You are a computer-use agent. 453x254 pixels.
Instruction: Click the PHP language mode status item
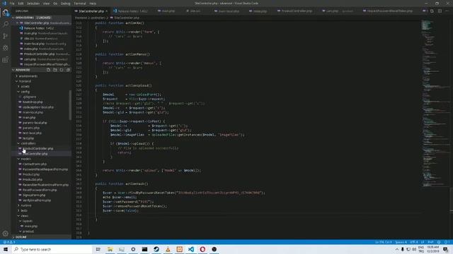click(x=430, y=242)
